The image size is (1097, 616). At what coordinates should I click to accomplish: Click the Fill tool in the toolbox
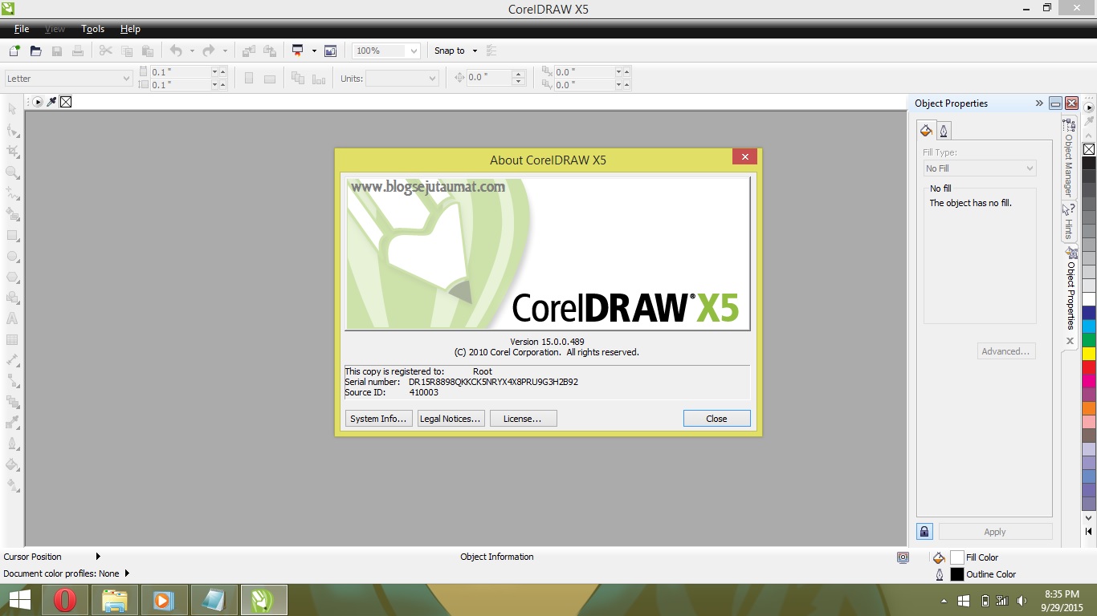coord(11,465)
